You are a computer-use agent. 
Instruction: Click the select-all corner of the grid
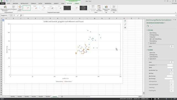pyautogui.click(x=1, y=18)
